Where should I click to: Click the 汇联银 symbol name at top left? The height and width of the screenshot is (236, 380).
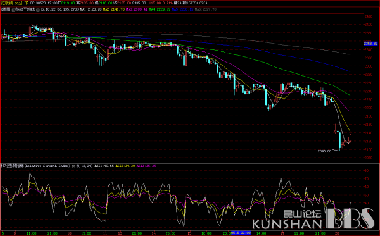[7, 3]
